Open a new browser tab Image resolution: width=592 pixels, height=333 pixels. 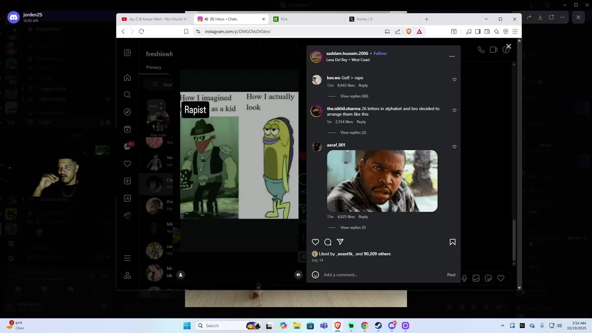tap(426, 19)
